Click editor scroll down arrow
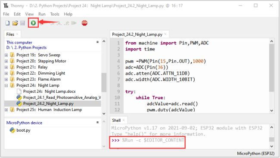 coord(272,111)
